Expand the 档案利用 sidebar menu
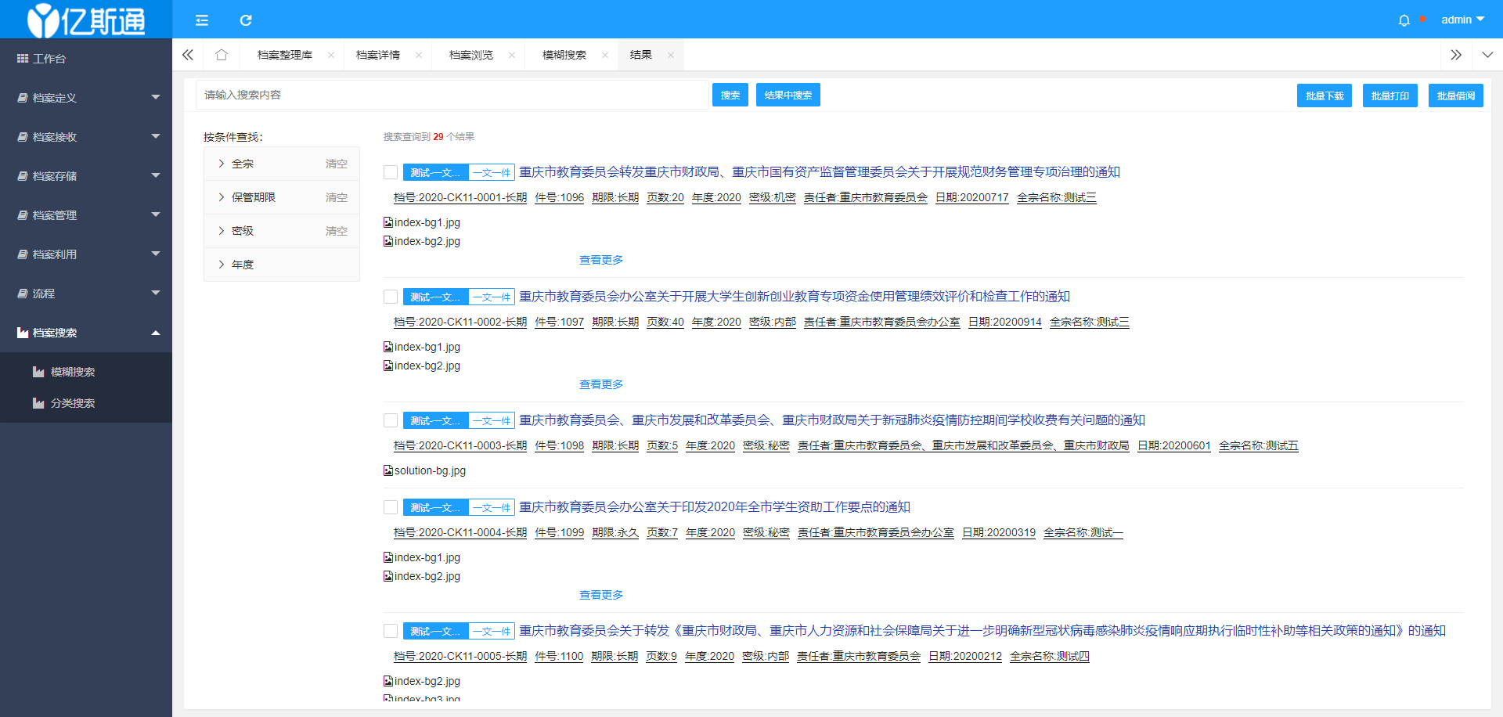Screen dimensions: 1503x717 pos(86,254)
